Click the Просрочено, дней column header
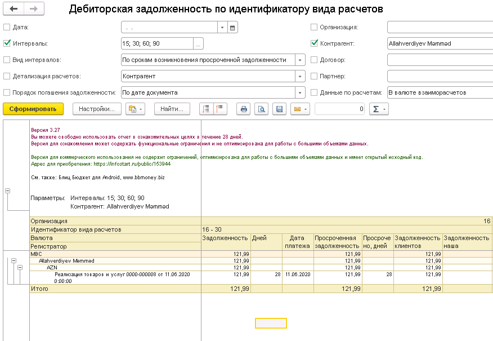The image size is (493, 341). [x=378, y=242]
